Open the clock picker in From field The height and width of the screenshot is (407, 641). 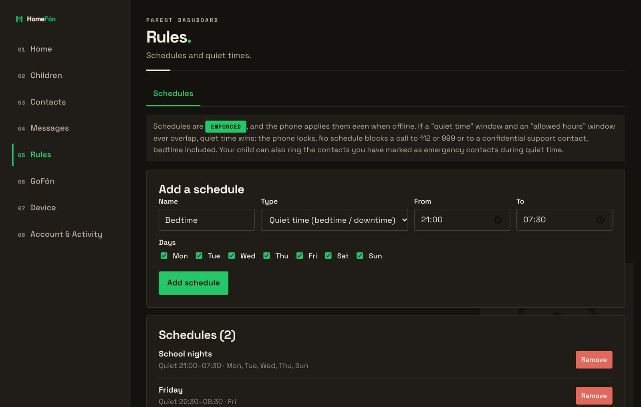click(498, 220)
